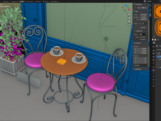Open the Item sidebar tab
Image resolution: width=161 pixels, height=121 pixels.
tap(150, 5)
